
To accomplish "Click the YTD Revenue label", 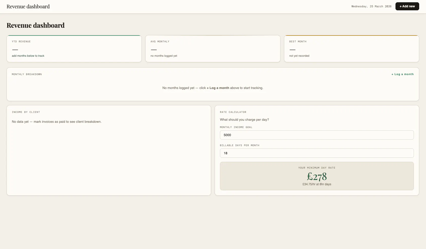I will [x=21, y=41].
